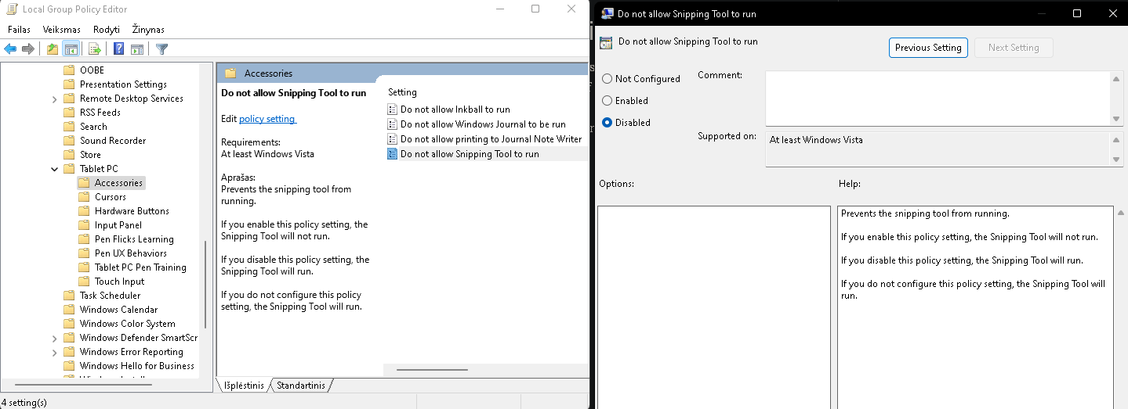Toggle Show/Hide Console Tree toolbar icon
Image resolution: width=1128 pixels, height=409 pixels.
click(71, 48)
